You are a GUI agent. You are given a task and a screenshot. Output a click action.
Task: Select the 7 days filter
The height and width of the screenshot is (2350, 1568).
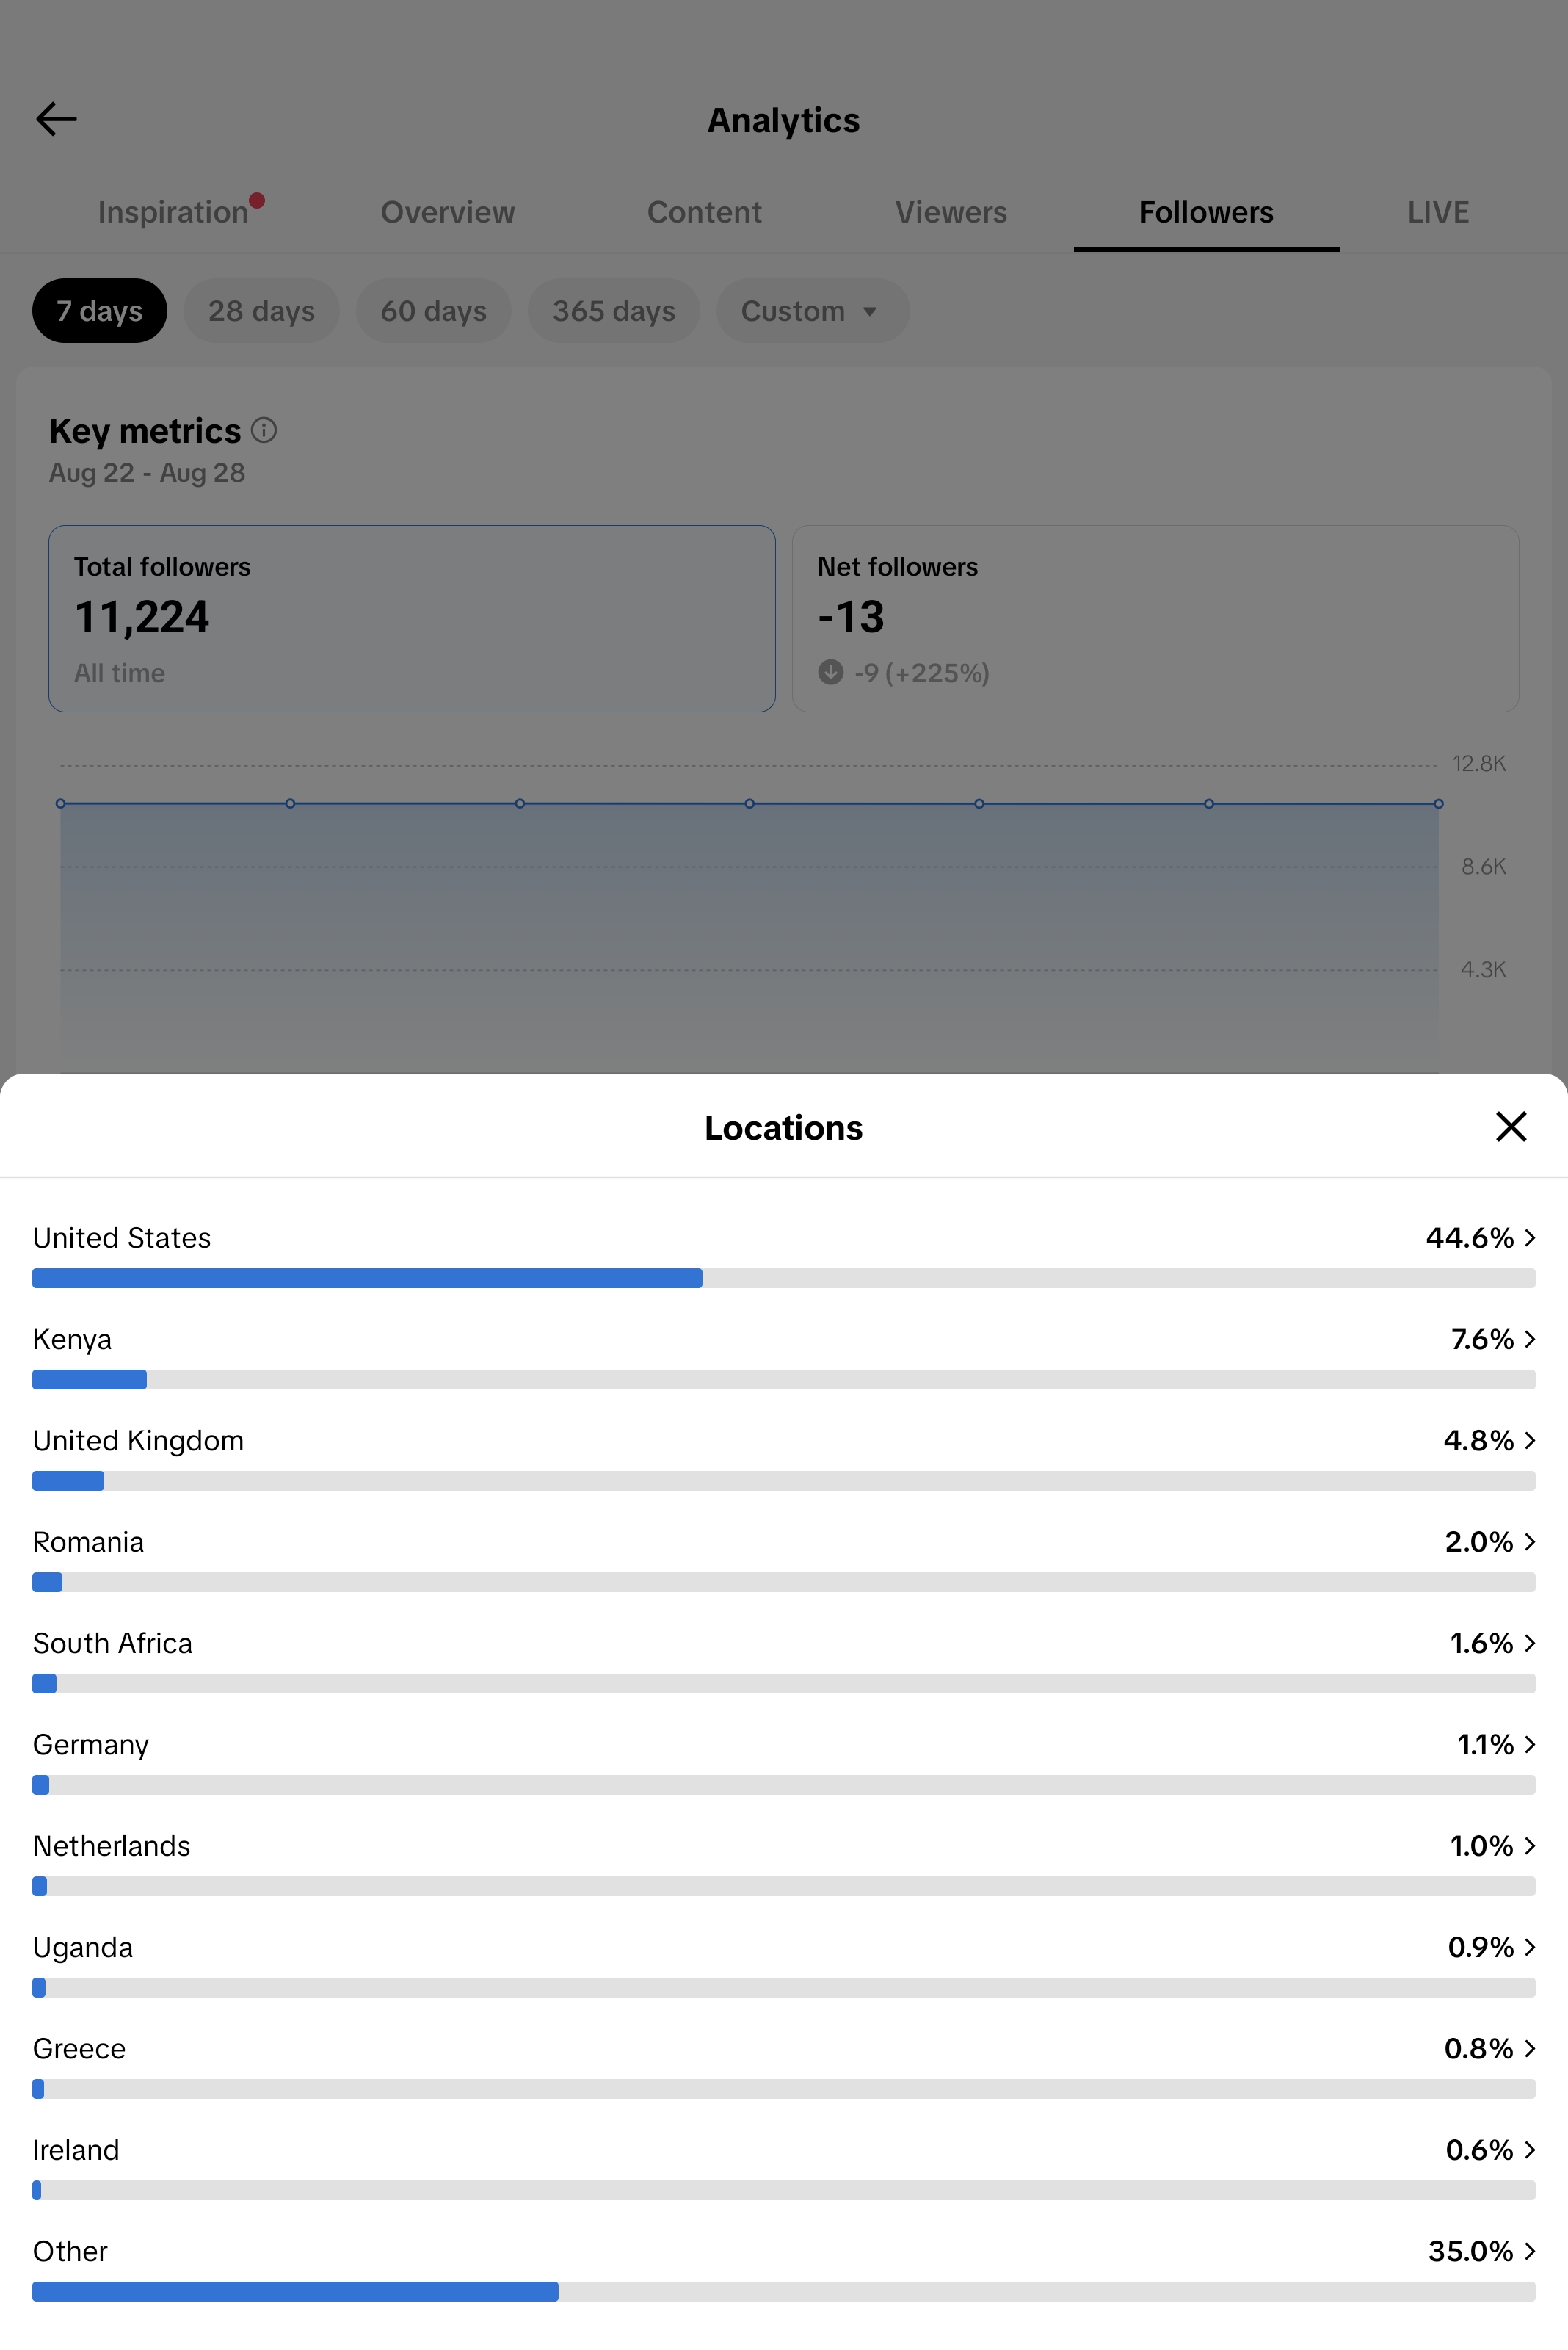tap(99, 311)
